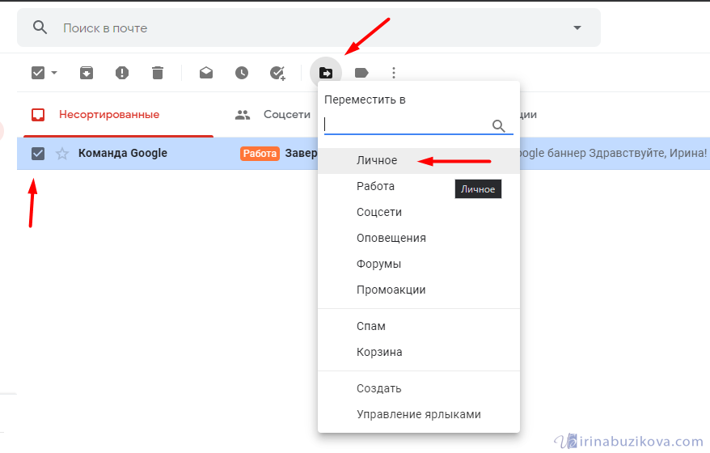The image size is (710, 453).
Task: Open the More options three-dot menu
Action: point(394,73)
